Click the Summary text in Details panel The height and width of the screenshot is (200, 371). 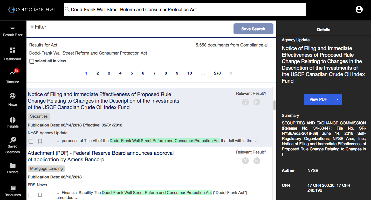pyautogui.click(x=324, y=138)
